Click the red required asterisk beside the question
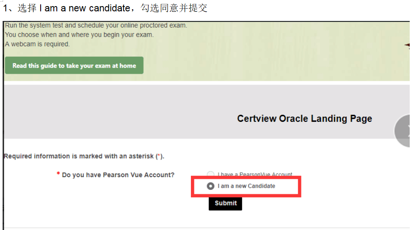This screenshot has height=230, width=418. 58,175
